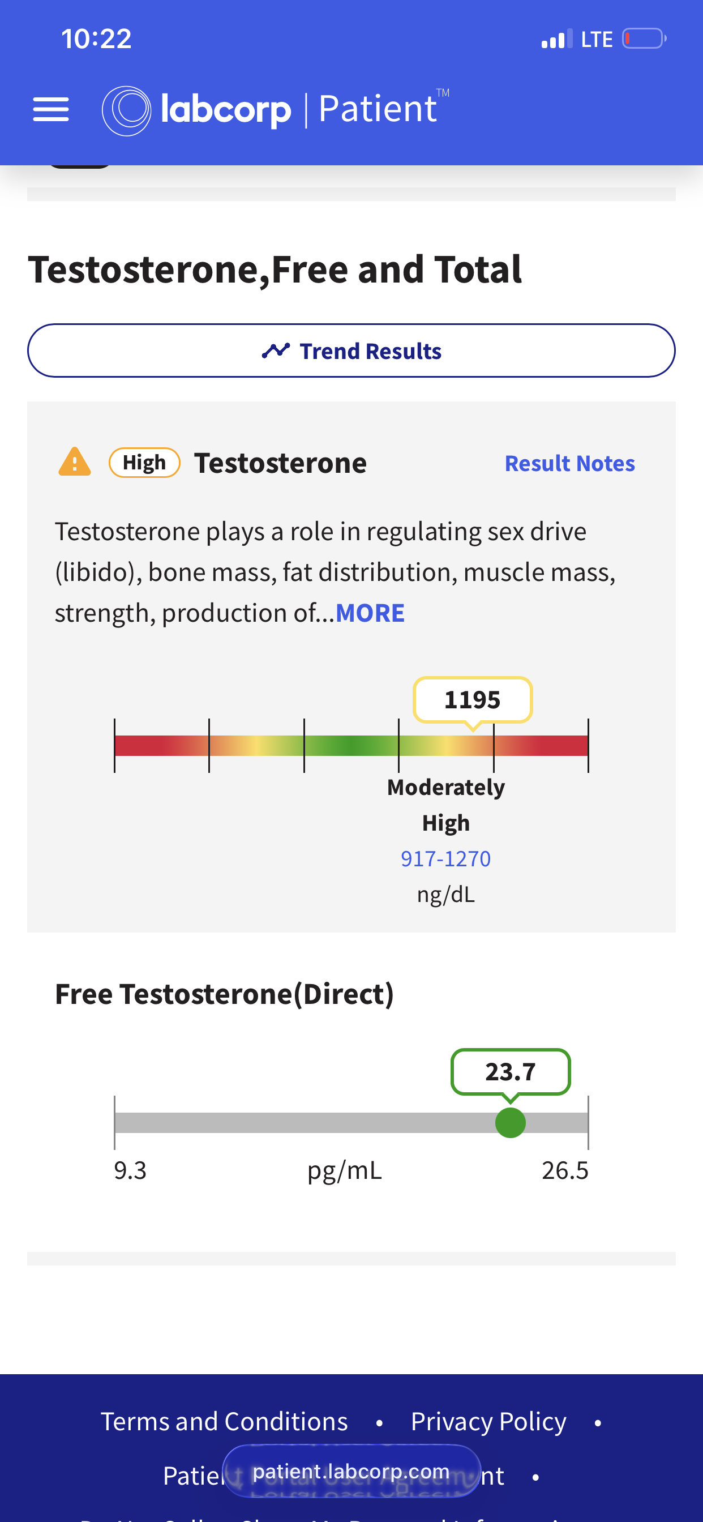Viewport: 703px width, 1522px height.
Task: Tap the 1195 value callout
Action: point(473,700)
